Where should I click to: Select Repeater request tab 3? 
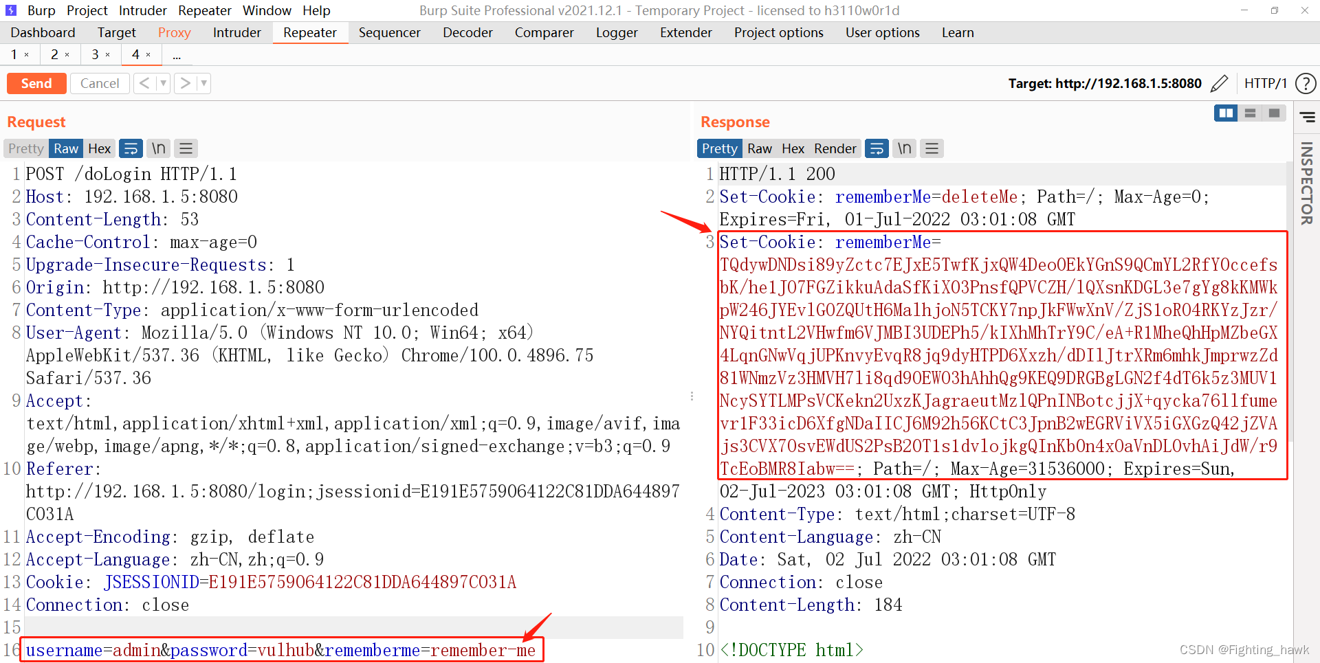pos(95,54)
